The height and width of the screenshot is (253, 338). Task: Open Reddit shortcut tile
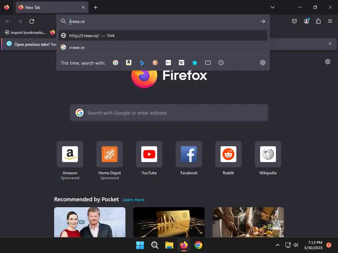point(228,154)
